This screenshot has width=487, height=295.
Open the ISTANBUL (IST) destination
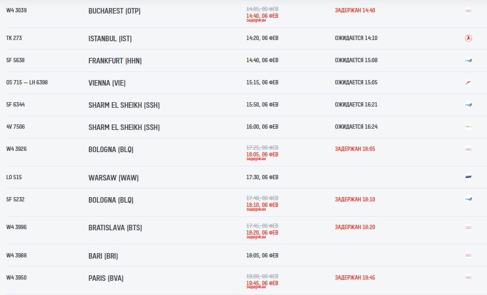pos(110,38)
